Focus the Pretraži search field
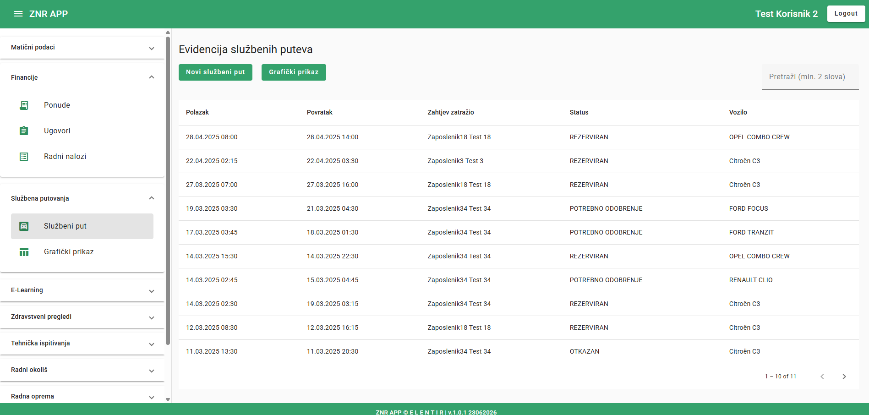 (x=810, y=77)
